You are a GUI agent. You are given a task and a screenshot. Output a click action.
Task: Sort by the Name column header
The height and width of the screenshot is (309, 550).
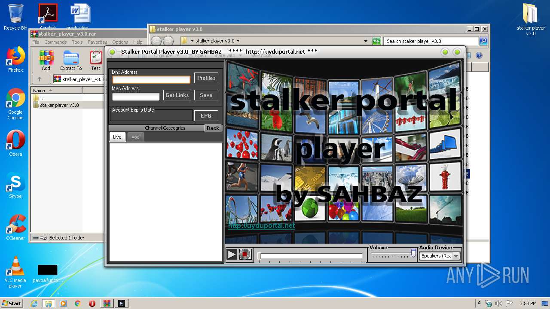click(57, 91)
